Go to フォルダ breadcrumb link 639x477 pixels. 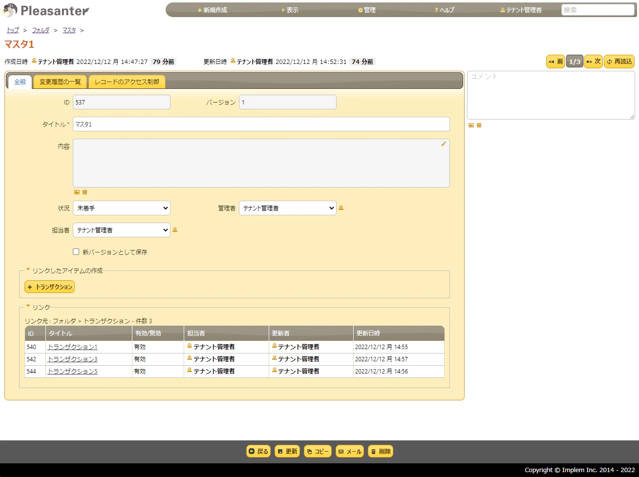pyautogui.click(x=41, y=30)
